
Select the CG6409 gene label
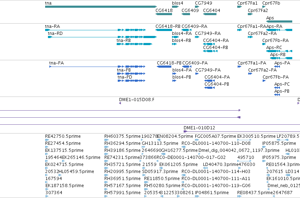(190, 11)
